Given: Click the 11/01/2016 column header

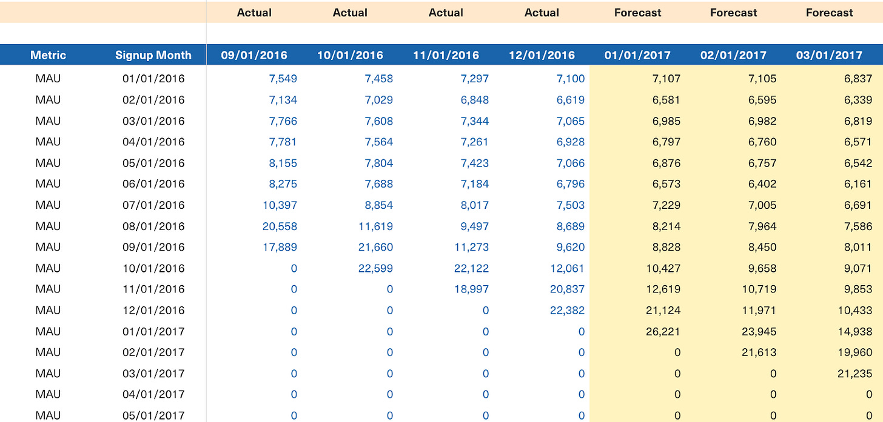Looking at the screenshot, I should (x=446, y=55).
